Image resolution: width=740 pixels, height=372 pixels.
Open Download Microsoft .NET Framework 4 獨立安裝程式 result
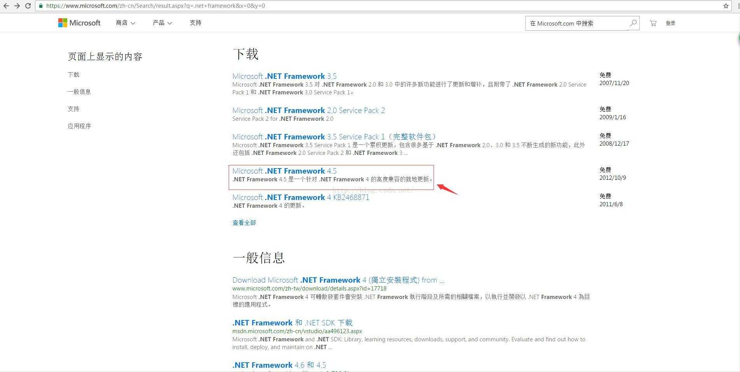(338, 280)
